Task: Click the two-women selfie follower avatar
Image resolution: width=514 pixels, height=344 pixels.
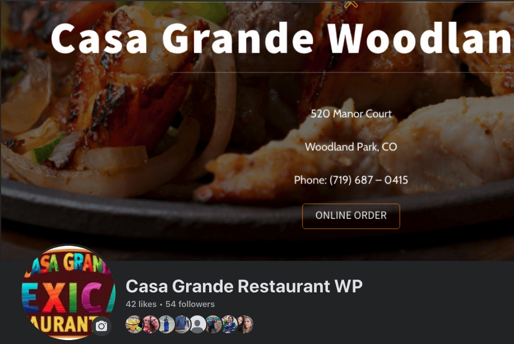Action: 150,324
